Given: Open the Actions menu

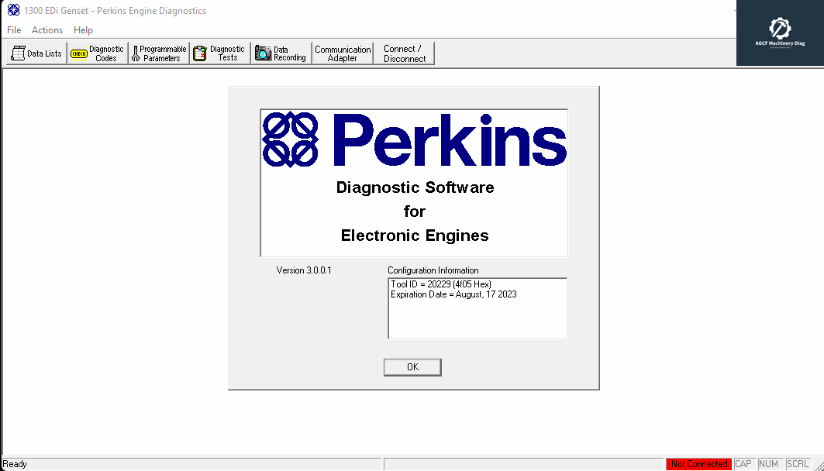Looking at the screenshot, I should pyautogui.click(x=47, y=30).
